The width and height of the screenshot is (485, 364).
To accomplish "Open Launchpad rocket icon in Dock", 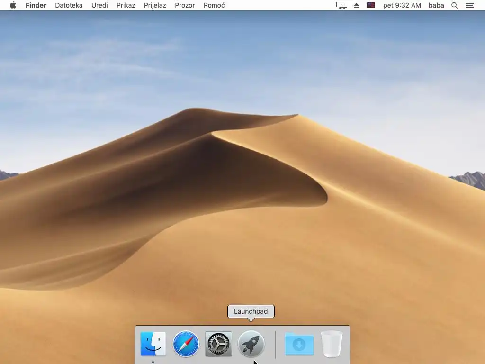I will 251,344.
